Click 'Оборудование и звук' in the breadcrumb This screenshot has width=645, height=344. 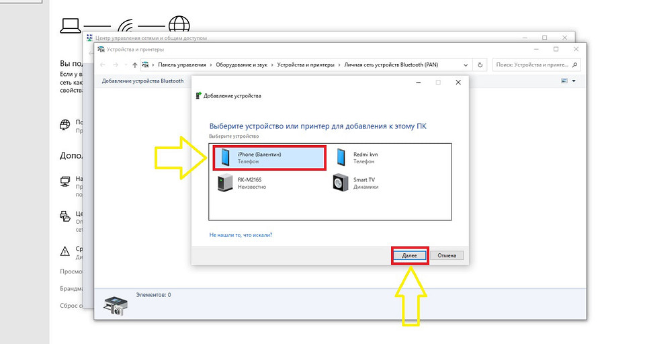243,65
